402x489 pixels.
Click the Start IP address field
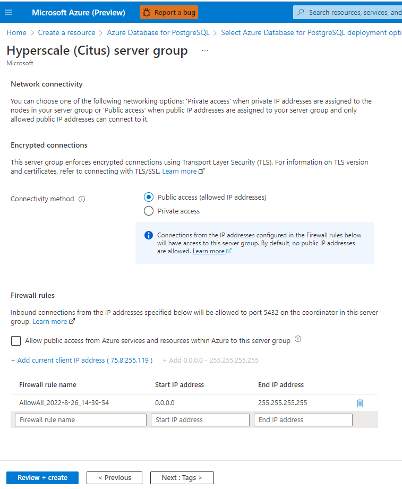(x=200, y=420)
